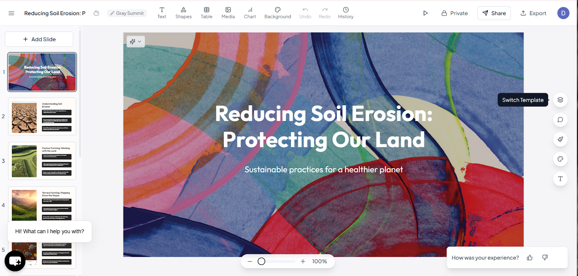The image size is (578, 276).
Task: Click the presentation title field
Action: coord(55,13)
